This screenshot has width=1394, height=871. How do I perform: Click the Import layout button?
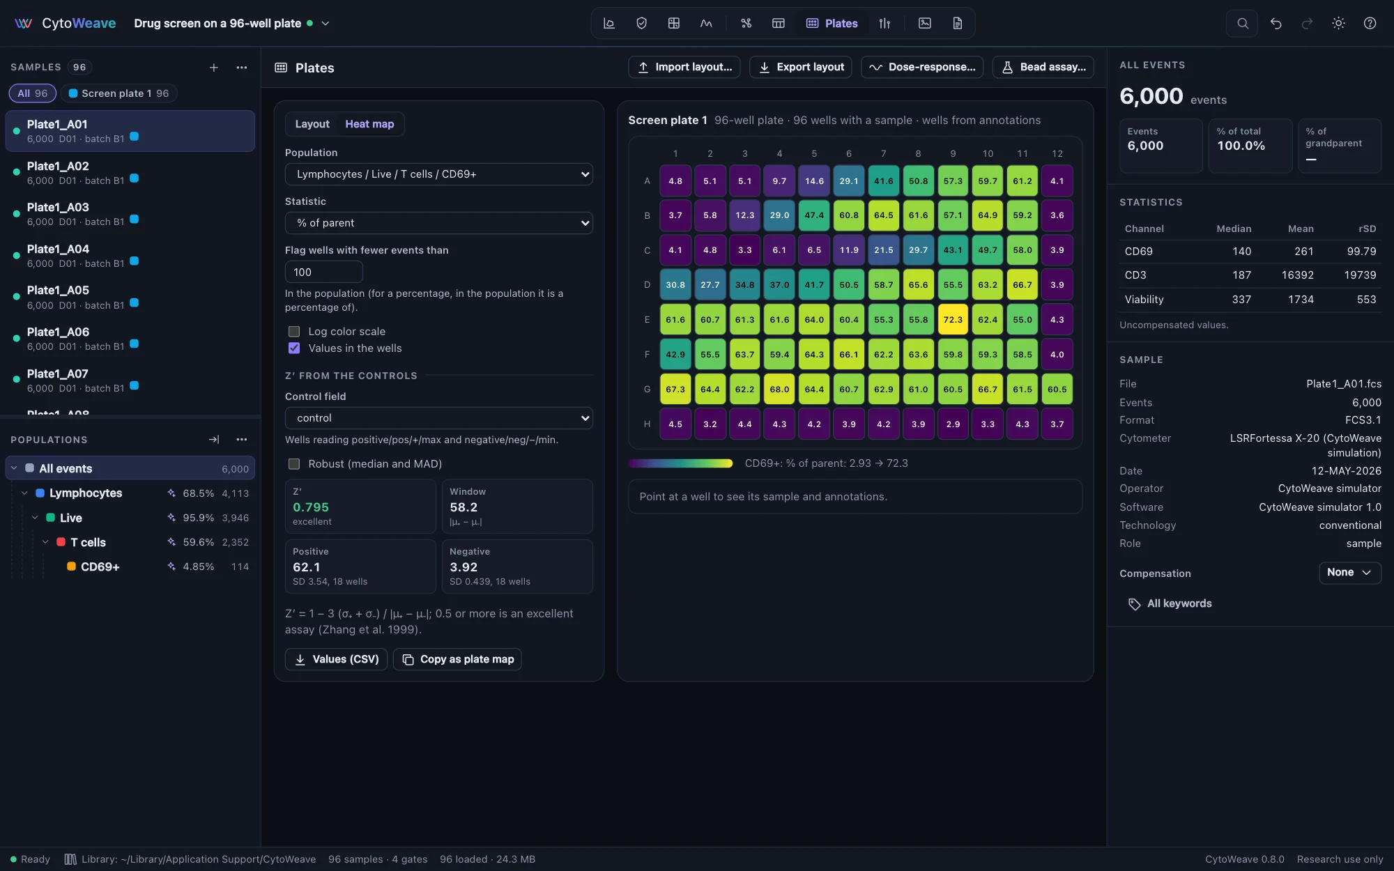click(x=684, y=67)
